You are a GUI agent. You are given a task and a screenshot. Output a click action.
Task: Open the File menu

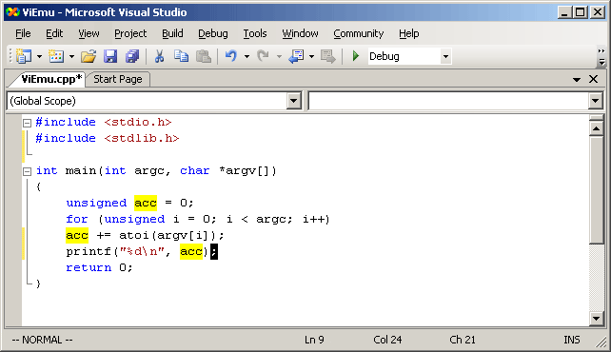pyautogui.click(x=23, y=34)
